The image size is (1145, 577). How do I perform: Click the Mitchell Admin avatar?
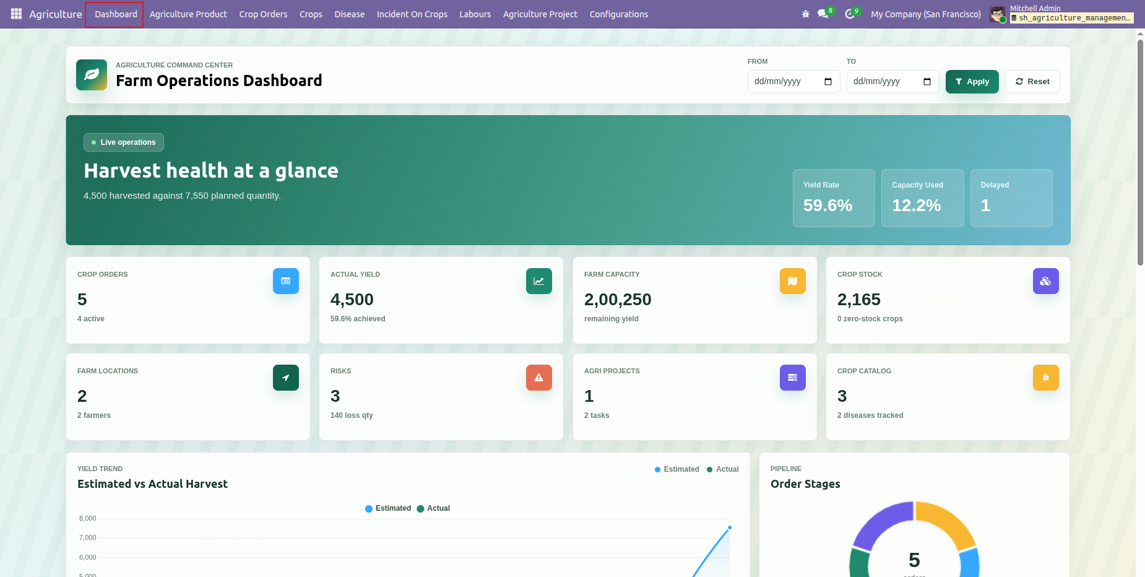point(997,14)
